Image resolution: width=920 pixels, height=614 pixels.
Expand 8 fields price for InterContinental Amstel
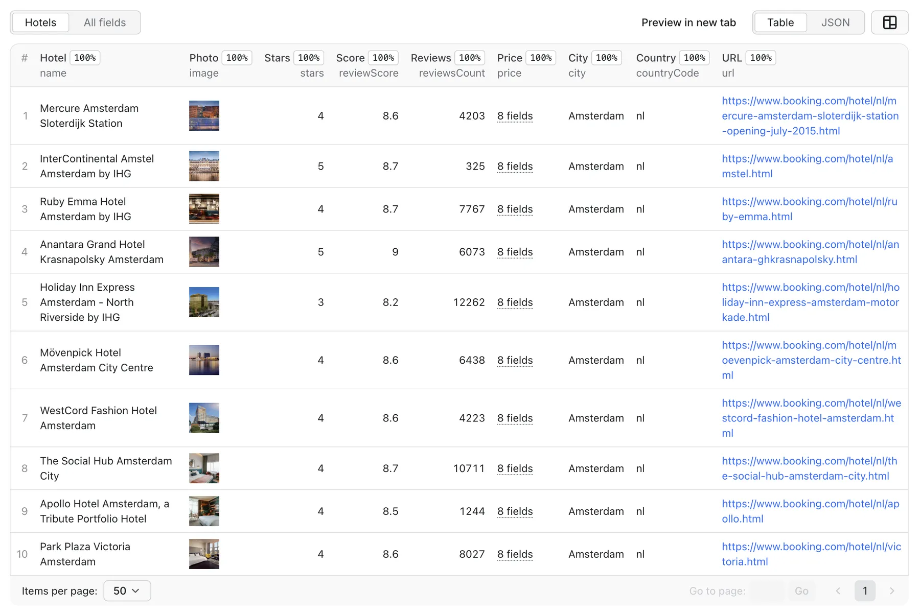(x=515, y=166)
